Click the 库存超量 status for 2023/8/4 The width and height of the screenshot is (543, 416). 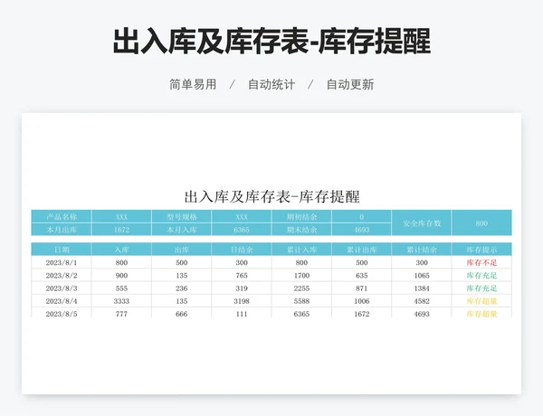(x=481, y=300)
